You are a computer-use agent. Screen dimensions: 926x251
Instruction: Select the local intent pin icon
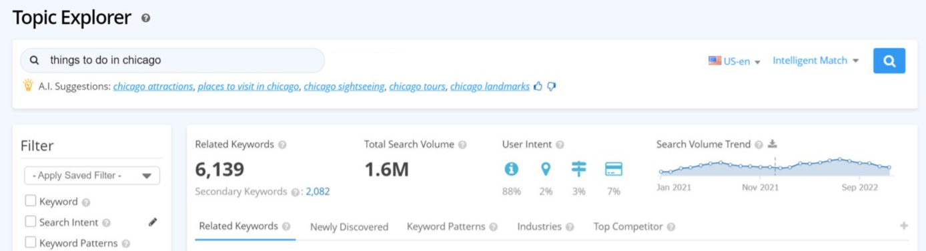click(546, 169)
